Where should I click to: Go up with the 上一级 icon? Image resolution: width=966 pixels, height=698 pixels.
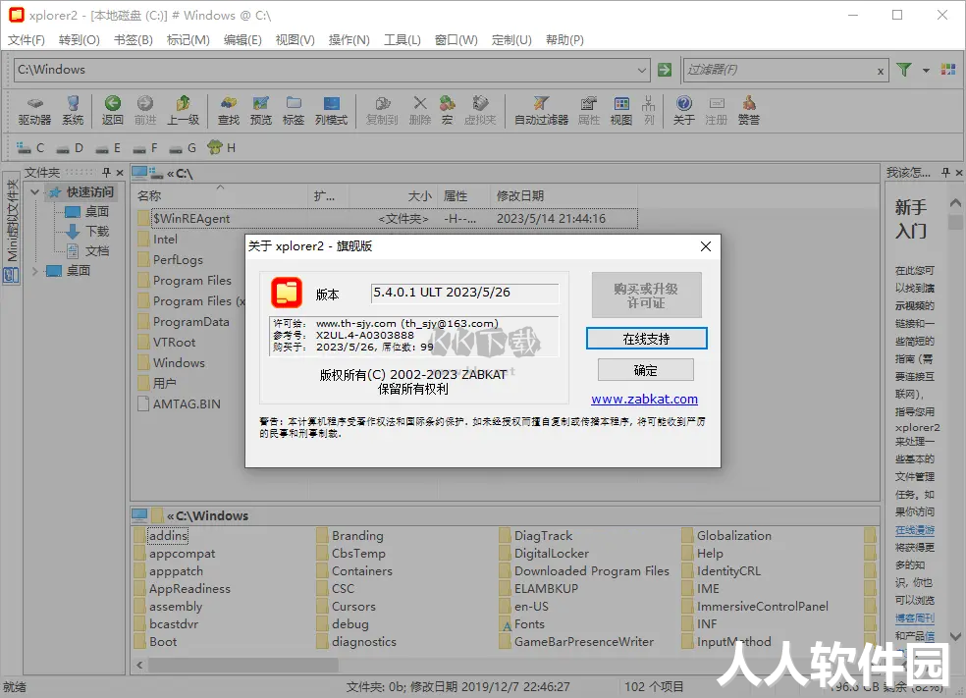[183, 110]
